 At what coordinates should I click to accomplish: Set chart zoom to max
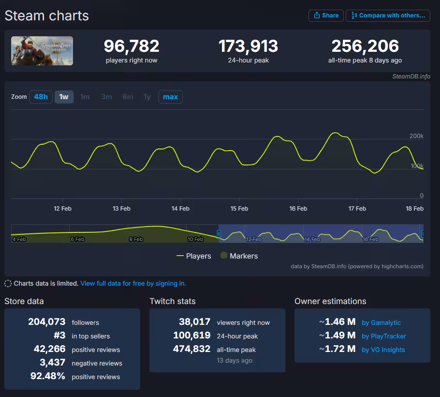point(171,97)
